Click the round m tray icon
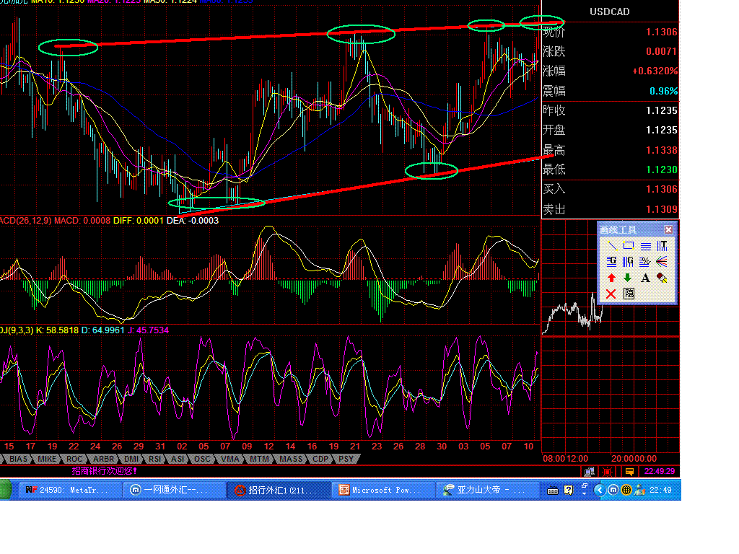 coord(613,490)
